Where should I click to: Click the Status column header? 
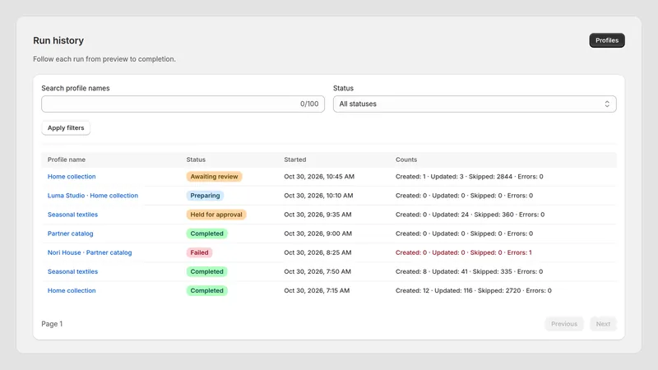(196, 160)
